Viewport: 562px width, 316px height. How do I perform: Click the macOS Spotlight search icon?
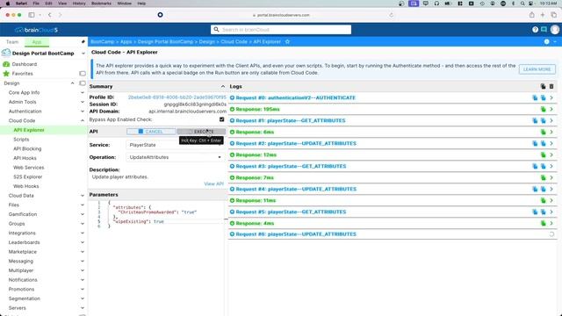click(522, 4)
